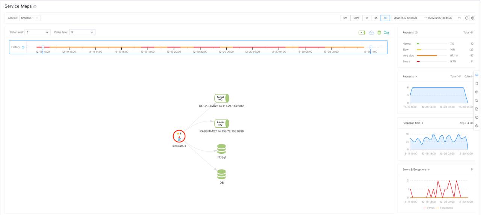The height and width of the screenshot is (215, 481).
Task: Click the end date 2022.12.20 10:44:39 field
Action: pos(440,18)
